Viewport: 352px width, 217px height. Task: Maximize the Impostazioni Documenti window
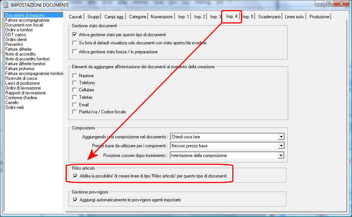pos(329,4)
